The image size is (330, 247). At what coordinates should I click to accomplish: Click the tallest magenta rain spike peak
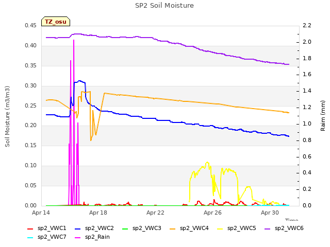click(x=74, y=40)
